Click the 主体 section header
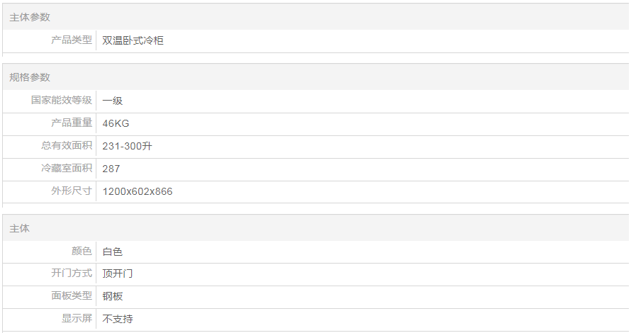Image resolution: width=631 pixels, height=333 pixels. [x=20, y=228]
